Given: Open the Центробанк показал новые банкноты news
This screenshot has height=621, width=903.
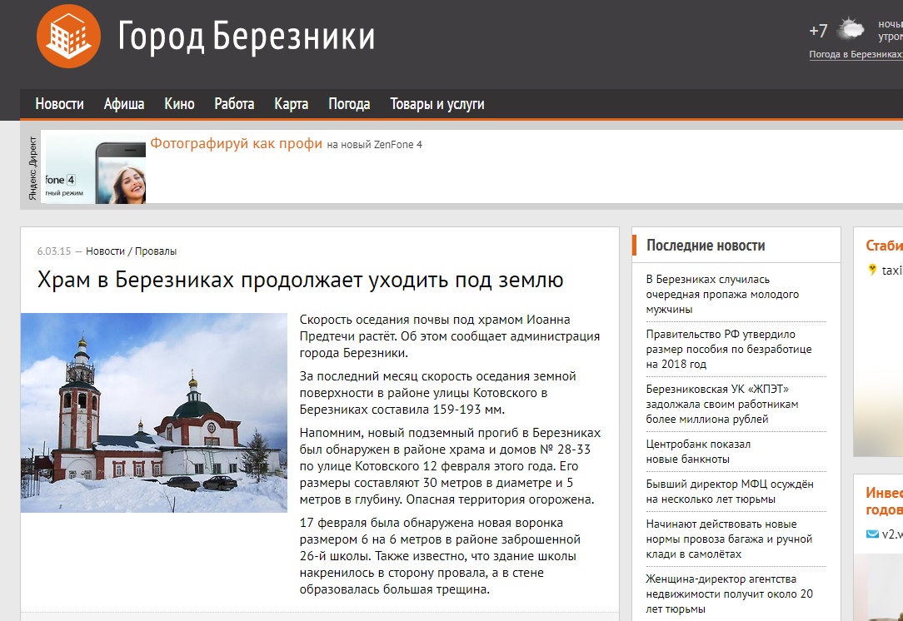Looking at the screenshot, I should [x=698, y=451].
